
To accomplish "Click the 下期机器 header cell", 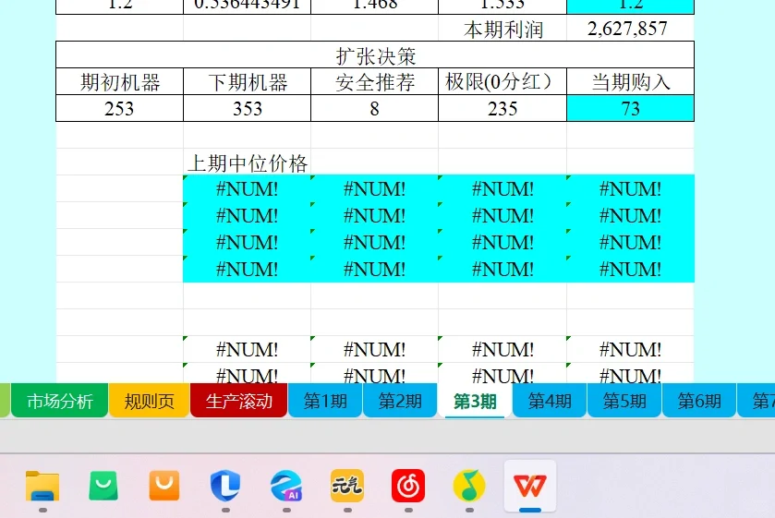I will (x=248, y=81).
